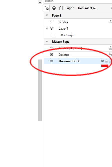
Task: Click the Desktop layer icon
Action: (x=51, y=54)
